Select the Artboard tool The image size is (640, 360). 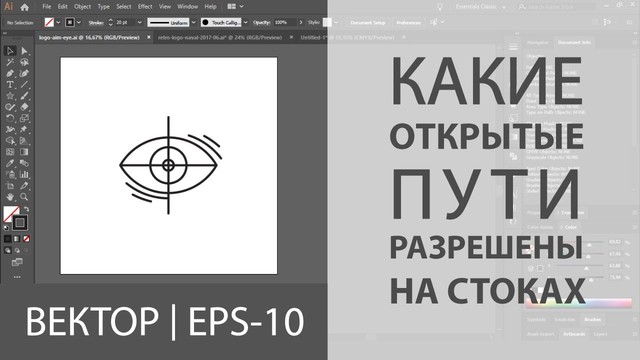[10, 185]
